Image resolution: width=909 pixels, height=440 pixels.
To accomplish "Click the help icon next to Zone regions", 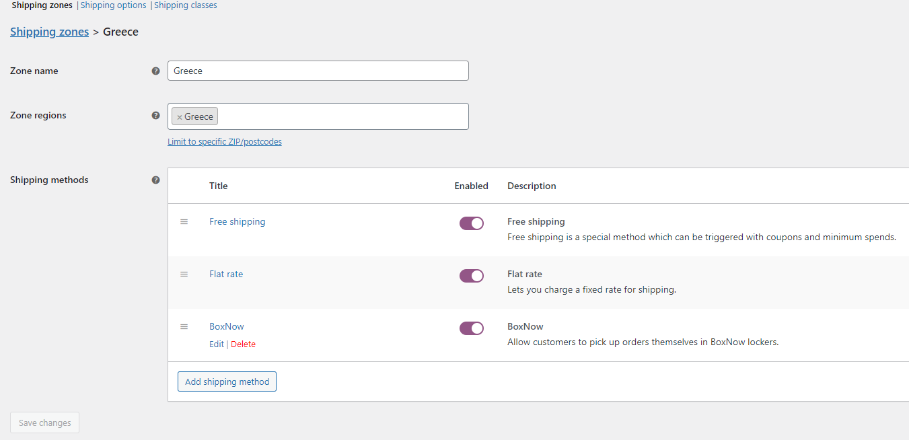I will [156, 115].
